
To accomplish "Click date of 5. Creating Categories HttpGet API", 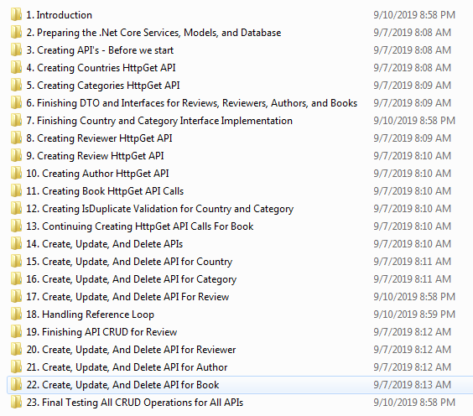I will click(412, 86).
